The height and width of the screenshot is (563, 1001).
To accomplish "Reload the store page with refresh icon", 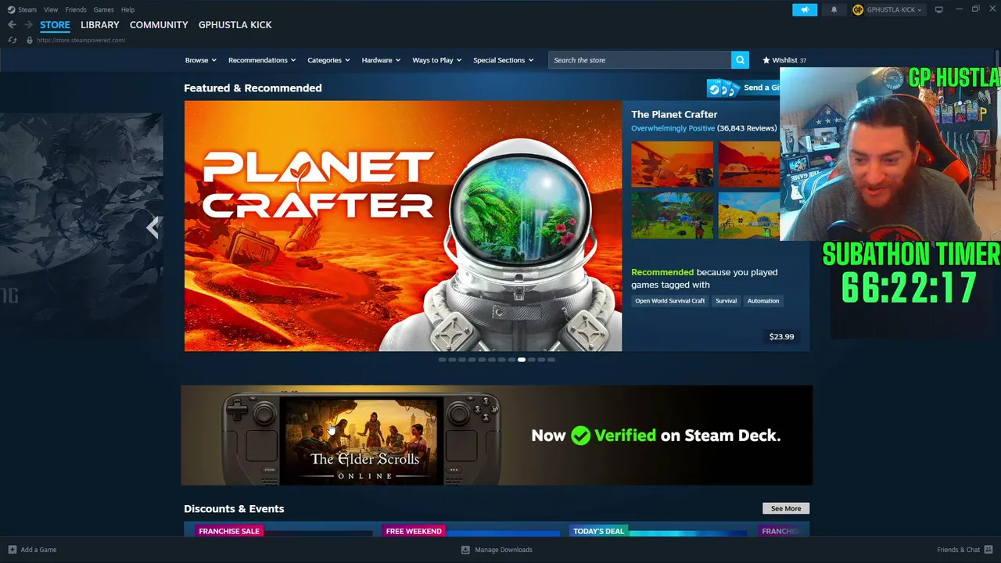I will [x=12, y=40].
